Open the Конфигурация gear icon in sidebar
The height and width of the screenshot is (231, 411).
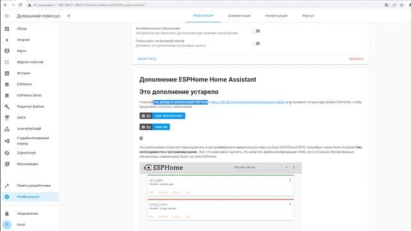pos(7,197)
